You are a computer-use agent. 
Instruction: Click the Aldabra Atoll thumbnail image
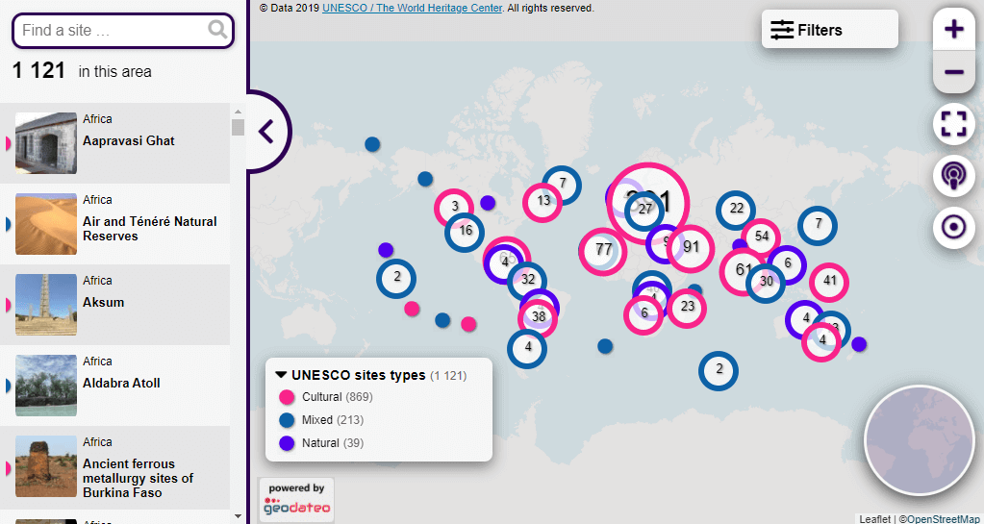coord(46,386)
